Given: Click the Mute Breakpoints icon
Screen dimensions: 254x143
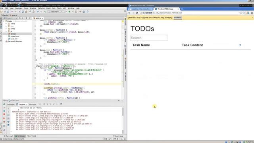Looking at the screenshot, I should tap(4, 122).
